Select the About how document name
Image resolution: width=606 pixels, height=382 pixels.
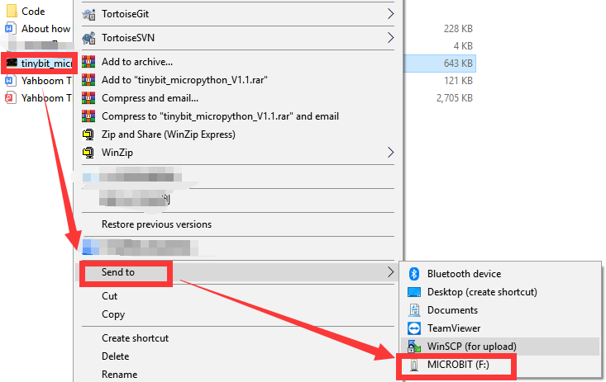pos(46,29)
